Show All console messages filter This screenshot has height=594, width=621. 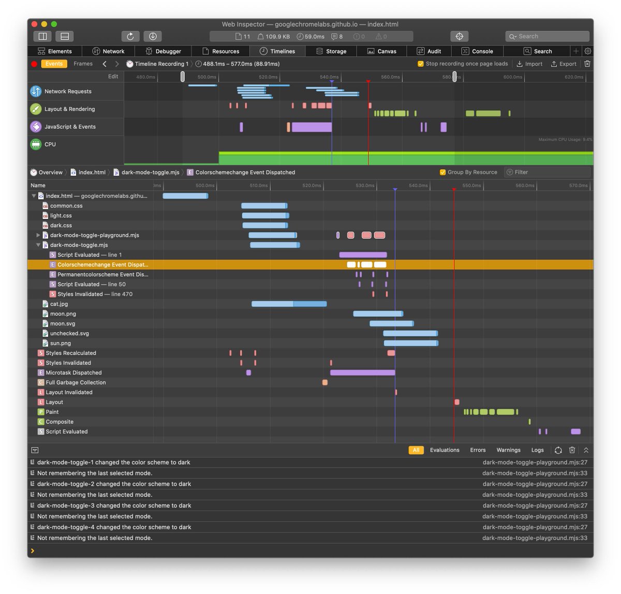(x=416, y=450)
